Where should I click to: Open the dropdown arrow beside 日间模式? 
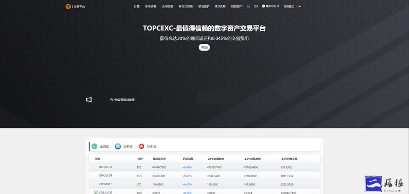pyautogui.click(x=300, y=7)
